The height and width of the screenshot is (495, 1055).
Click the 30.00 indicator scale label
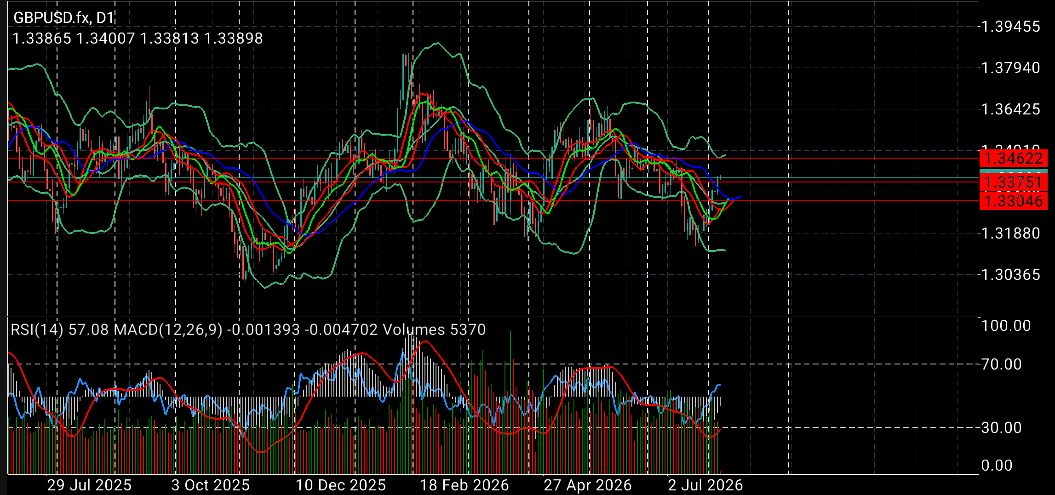(x=1002, y=427)
